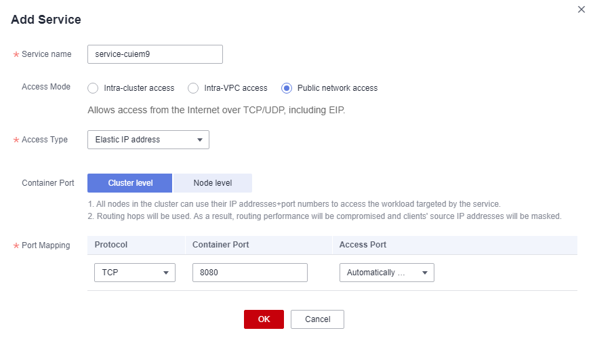Image resolution: width=593 pixels, height=337 pixels.
Task: Open the TCP protocol dropdown
Action: [x=135, y=273]
